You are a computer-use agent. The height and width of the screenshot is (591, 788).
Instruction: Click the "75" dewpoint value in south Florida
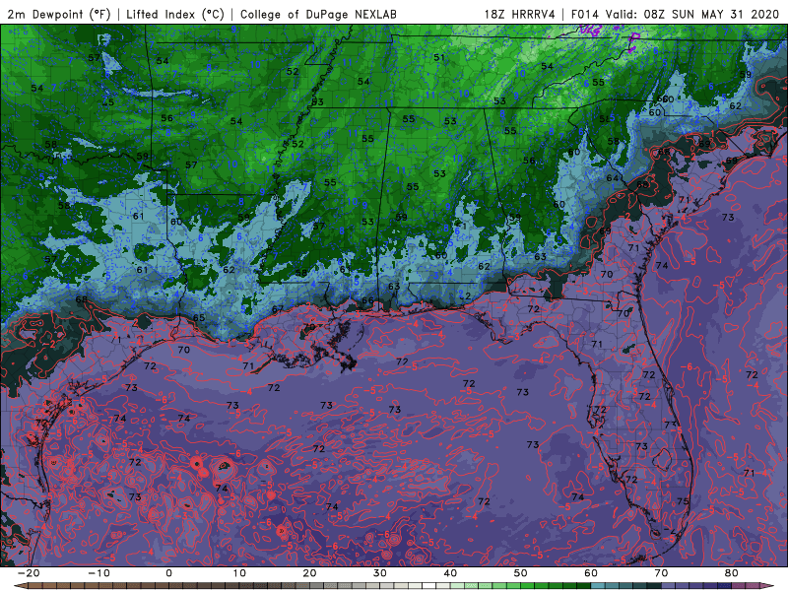point(683,501)
